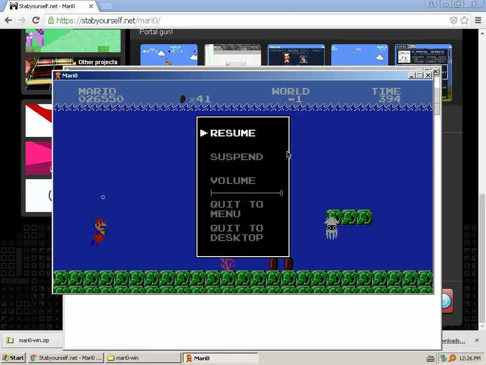This screenshot has width=486, height=365.
Task: Open the third Mari0 screenshot thumbnail
Action: click(296, 55)
